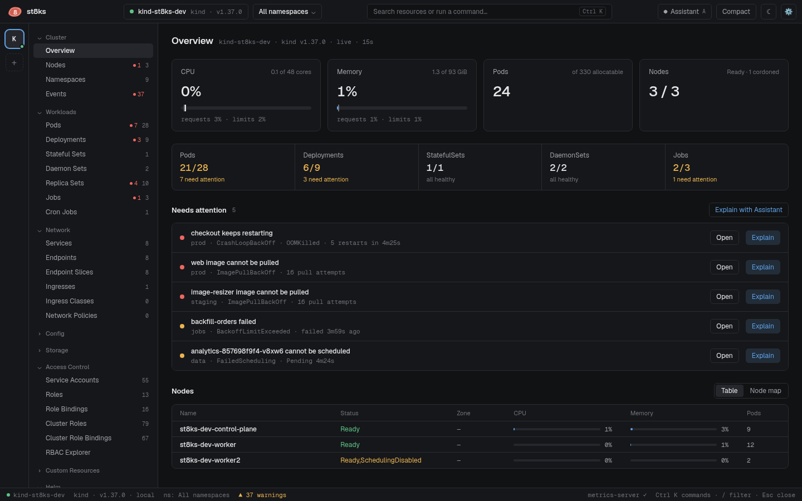Click the Memory usage bar in the Memory card
The width and height of the screenshot is (802, 501).
pyautogui.click(x=402, y=108)
